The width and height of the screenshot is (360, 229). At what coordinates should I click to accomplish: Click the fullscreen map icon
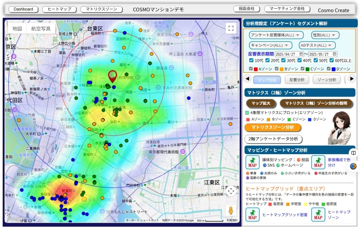231,29
